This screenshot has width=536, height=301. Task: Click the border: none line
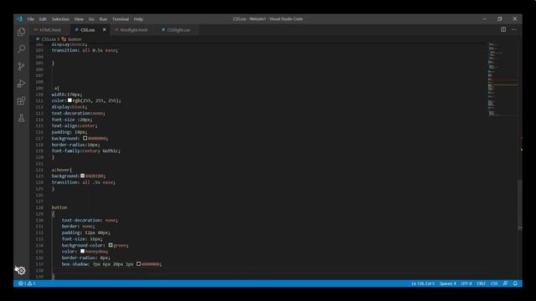click(x=78, y=227)
